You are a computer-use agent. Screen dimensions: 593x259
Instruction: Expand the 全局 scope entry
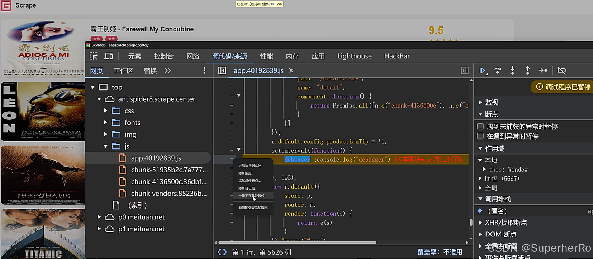(480, 188)
